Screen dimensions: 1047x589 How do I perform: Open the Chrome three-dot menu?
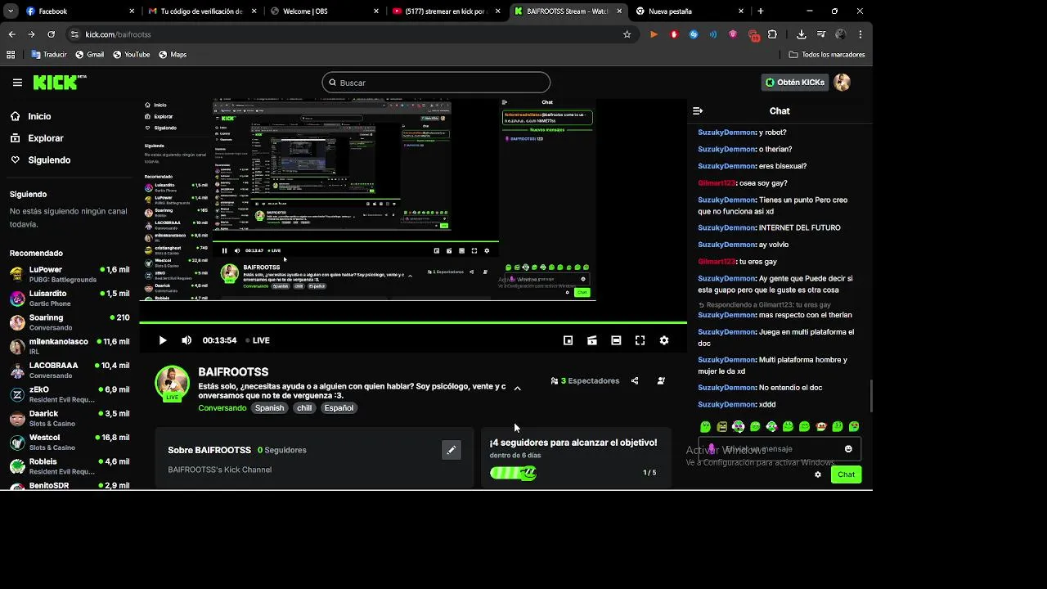[x=860, y=34]
